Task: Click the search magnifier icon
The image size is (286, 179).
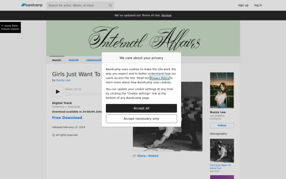Action: [110, 5]
